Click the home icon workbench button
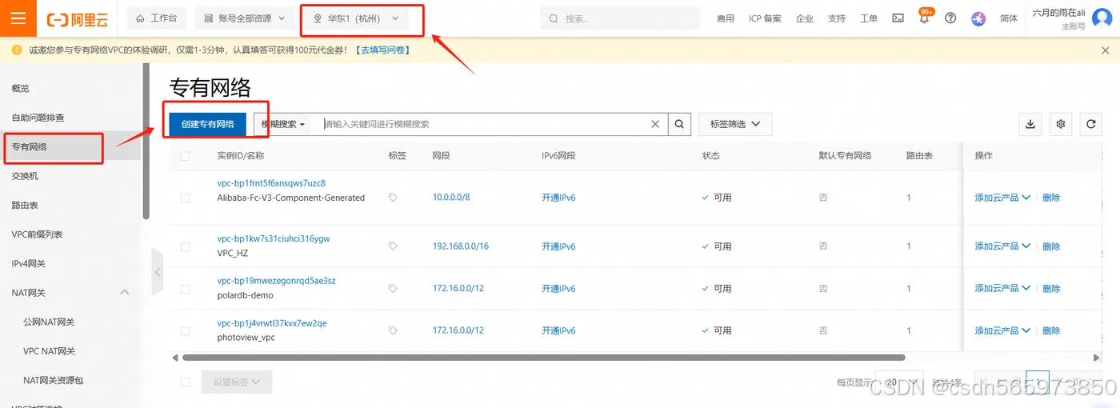 (x=156, y=18)
